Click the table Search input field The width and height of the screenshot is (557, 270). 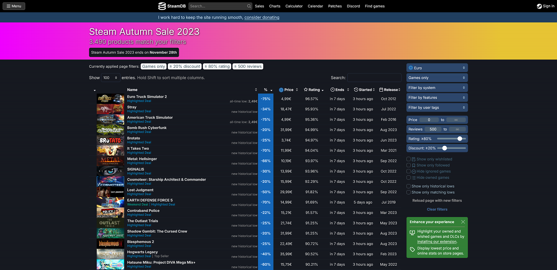[374, 78]
